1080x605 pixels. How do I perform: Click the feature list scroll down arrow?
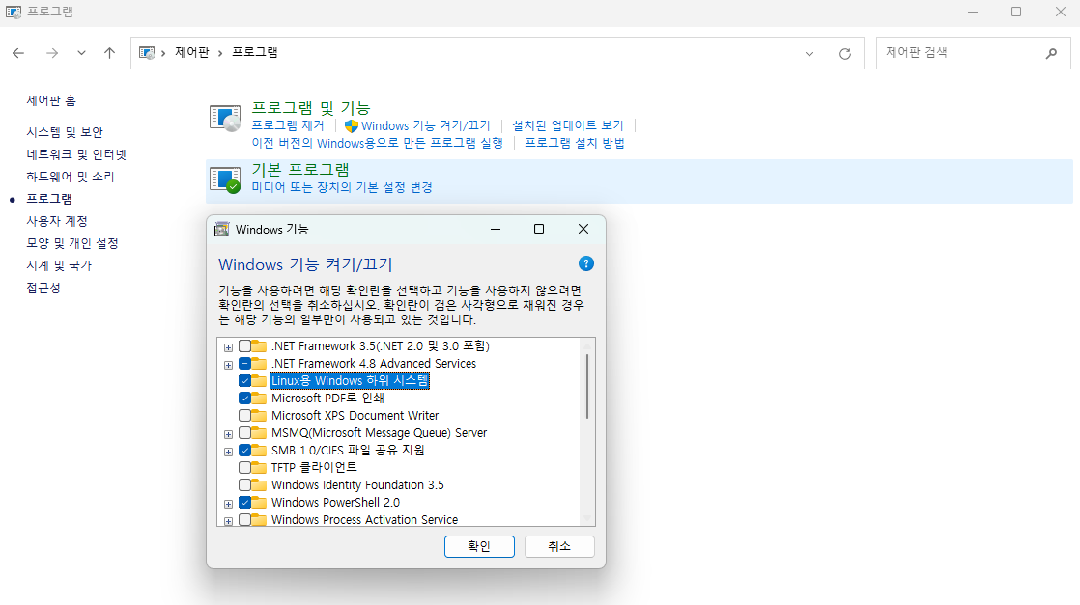point(587,518)
